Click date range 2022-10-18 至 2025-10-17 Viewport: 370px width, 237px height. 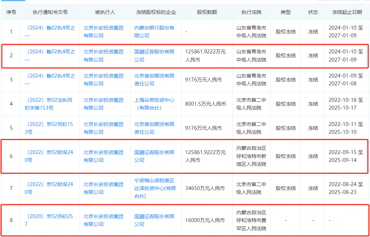coord(346,104)
